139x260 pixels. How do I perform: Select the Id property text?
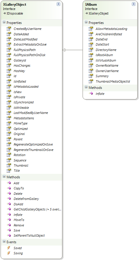coord(15,76)
